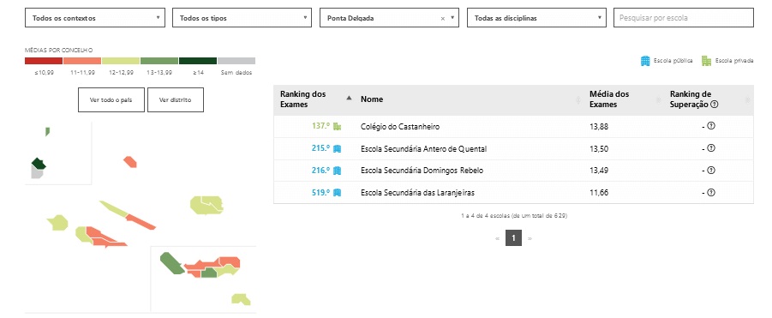Expand the Todas as disciplinas dropdown
Viewport: 772px width, 318px height.
536,18
